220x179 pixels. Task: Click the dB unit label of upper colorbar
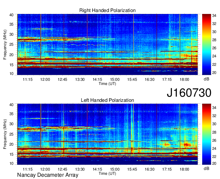(206, 79)
